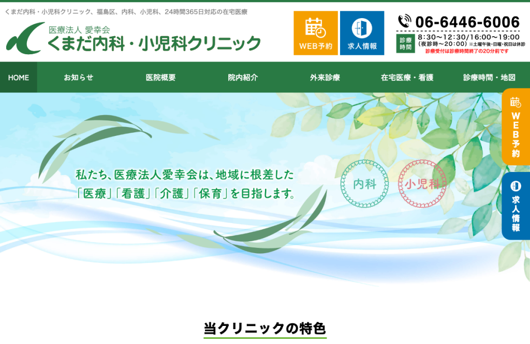Screen dimensions: 530x344
Task: Open the お知らせ navigation item
Action: [x=79, y=77]
